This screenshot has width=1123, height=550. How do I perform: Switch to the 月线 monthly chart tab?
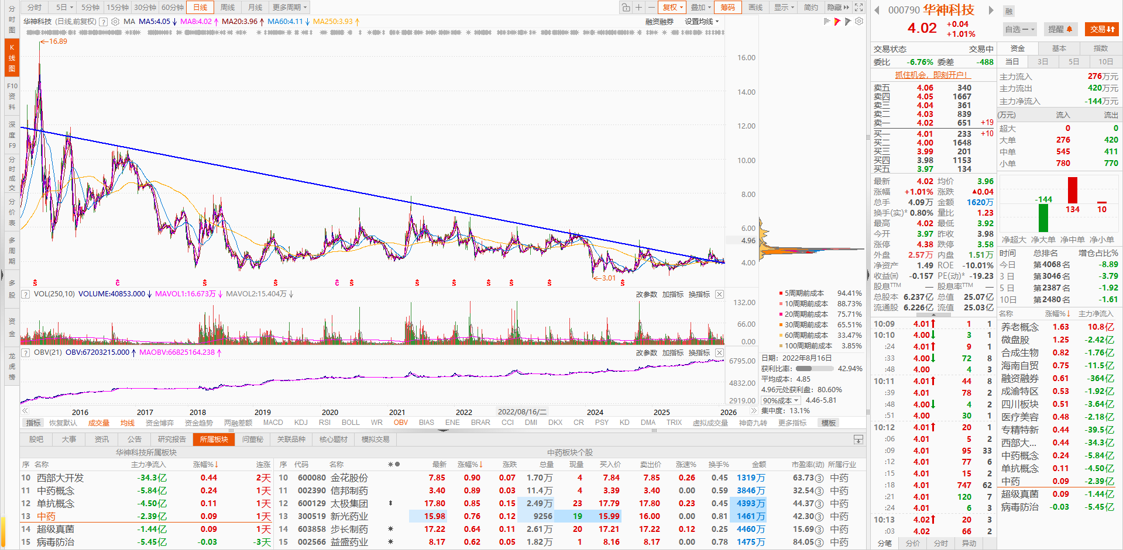pyautogui.click(x=255, y=8)
